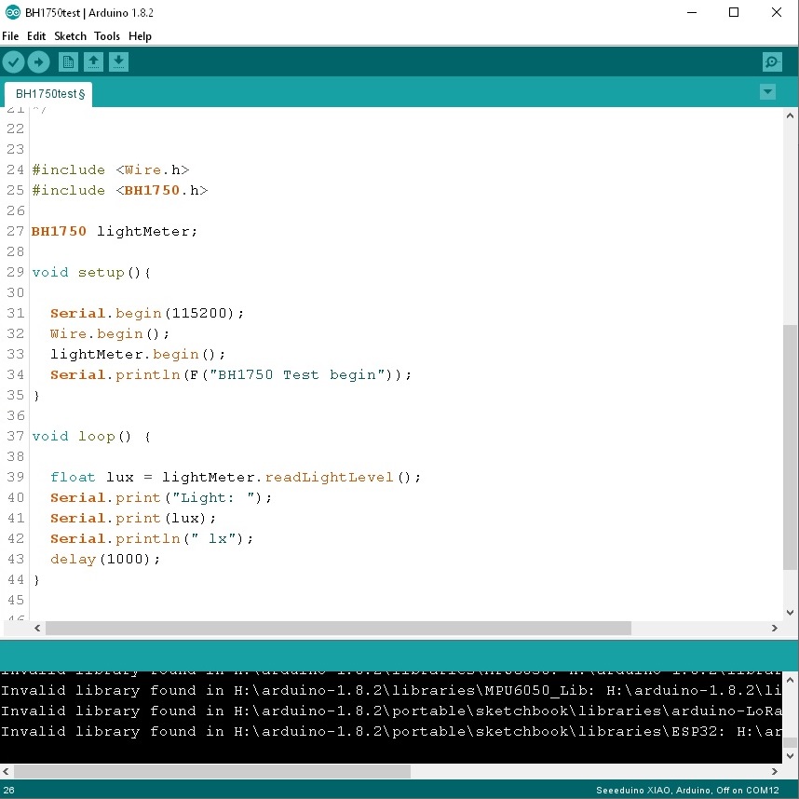This screenshot has width=799, height=799.
Task: Click the 'Serial.println(" lx");' line
Action: click(x=152, y=538)
